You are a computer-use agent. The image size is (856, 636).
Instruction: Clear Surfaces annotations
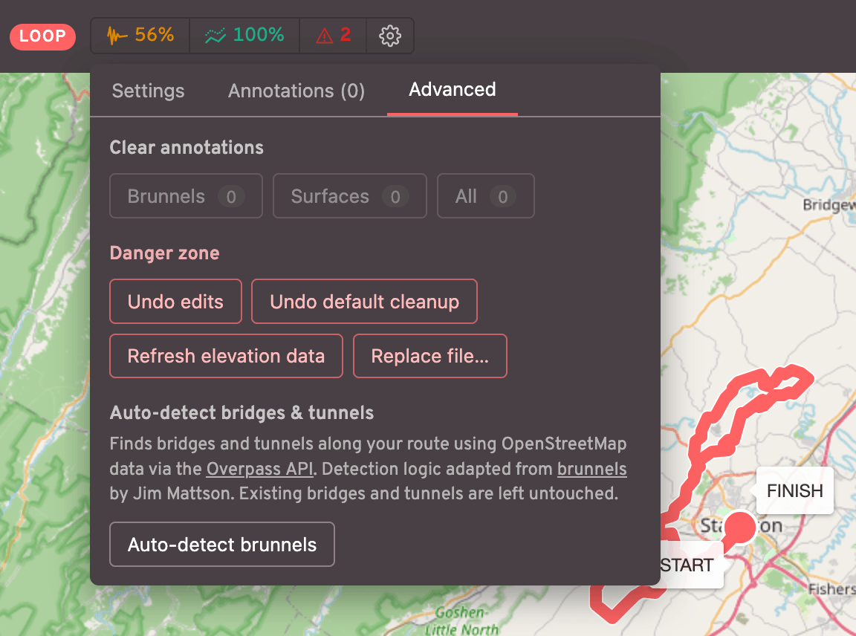click(349, 196)
